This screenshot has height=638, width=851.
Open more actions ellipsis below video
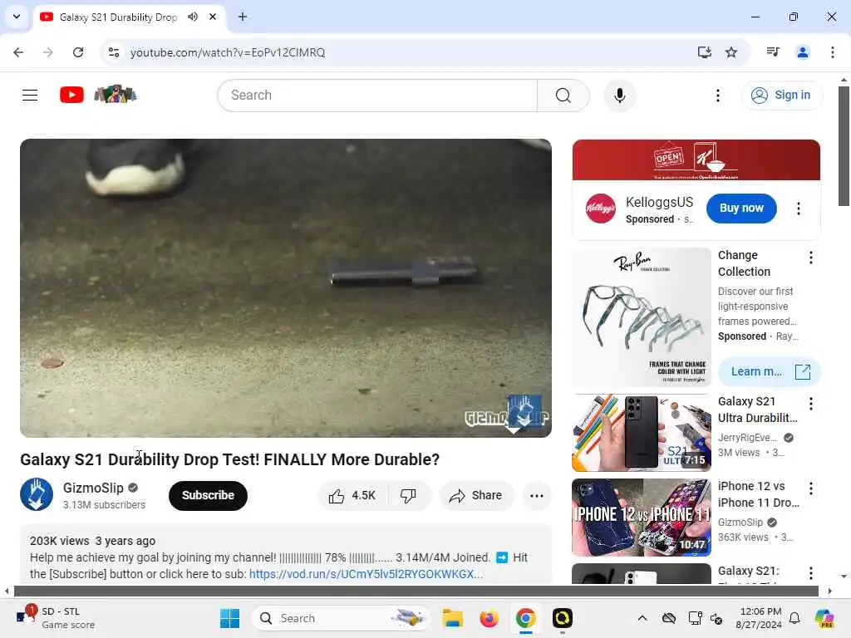tap(536, 495)
